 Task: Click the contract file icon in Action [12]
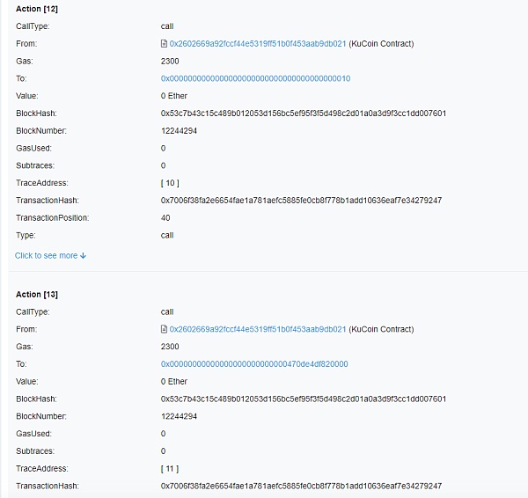pyautogui.click(x=164, y=43)
